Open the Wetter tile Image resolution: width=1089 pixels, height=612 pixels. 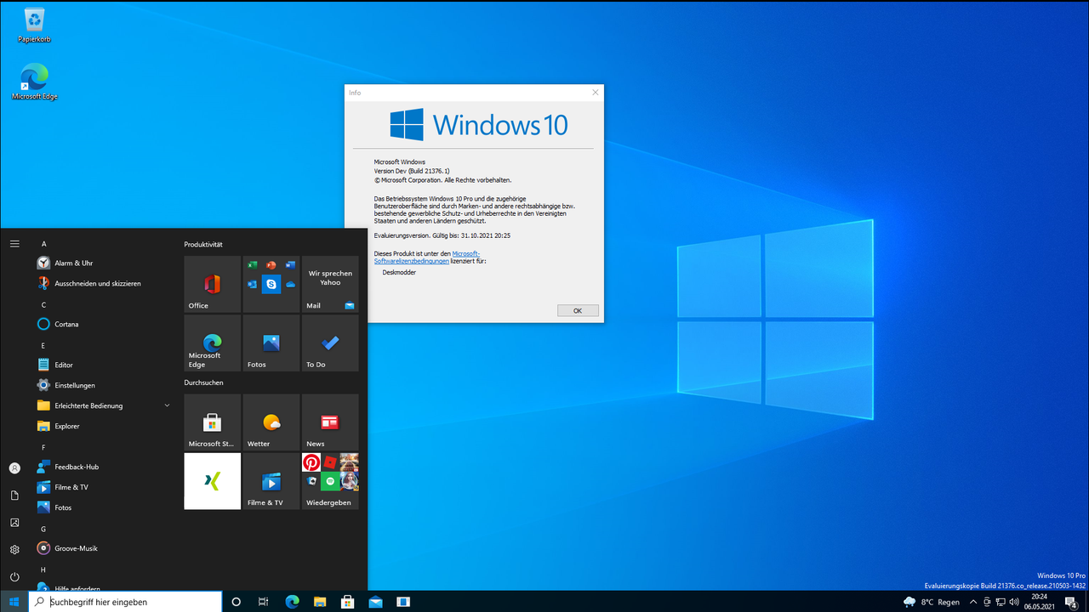point(271,422)
